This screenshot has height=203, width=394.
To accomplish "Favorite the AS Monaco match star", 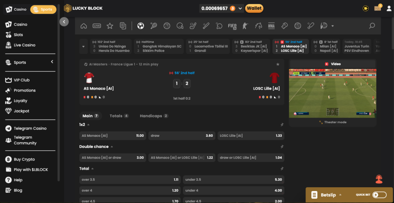I will [278, 64].
